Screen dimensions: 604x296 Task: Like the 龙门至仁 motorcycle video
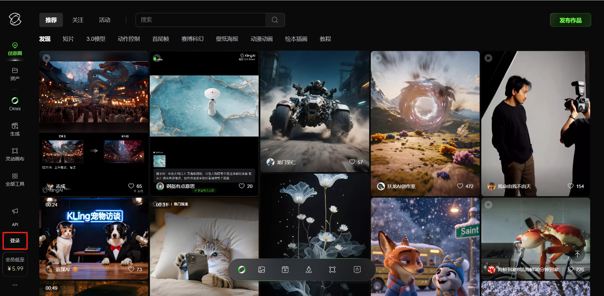pos(352,162)
